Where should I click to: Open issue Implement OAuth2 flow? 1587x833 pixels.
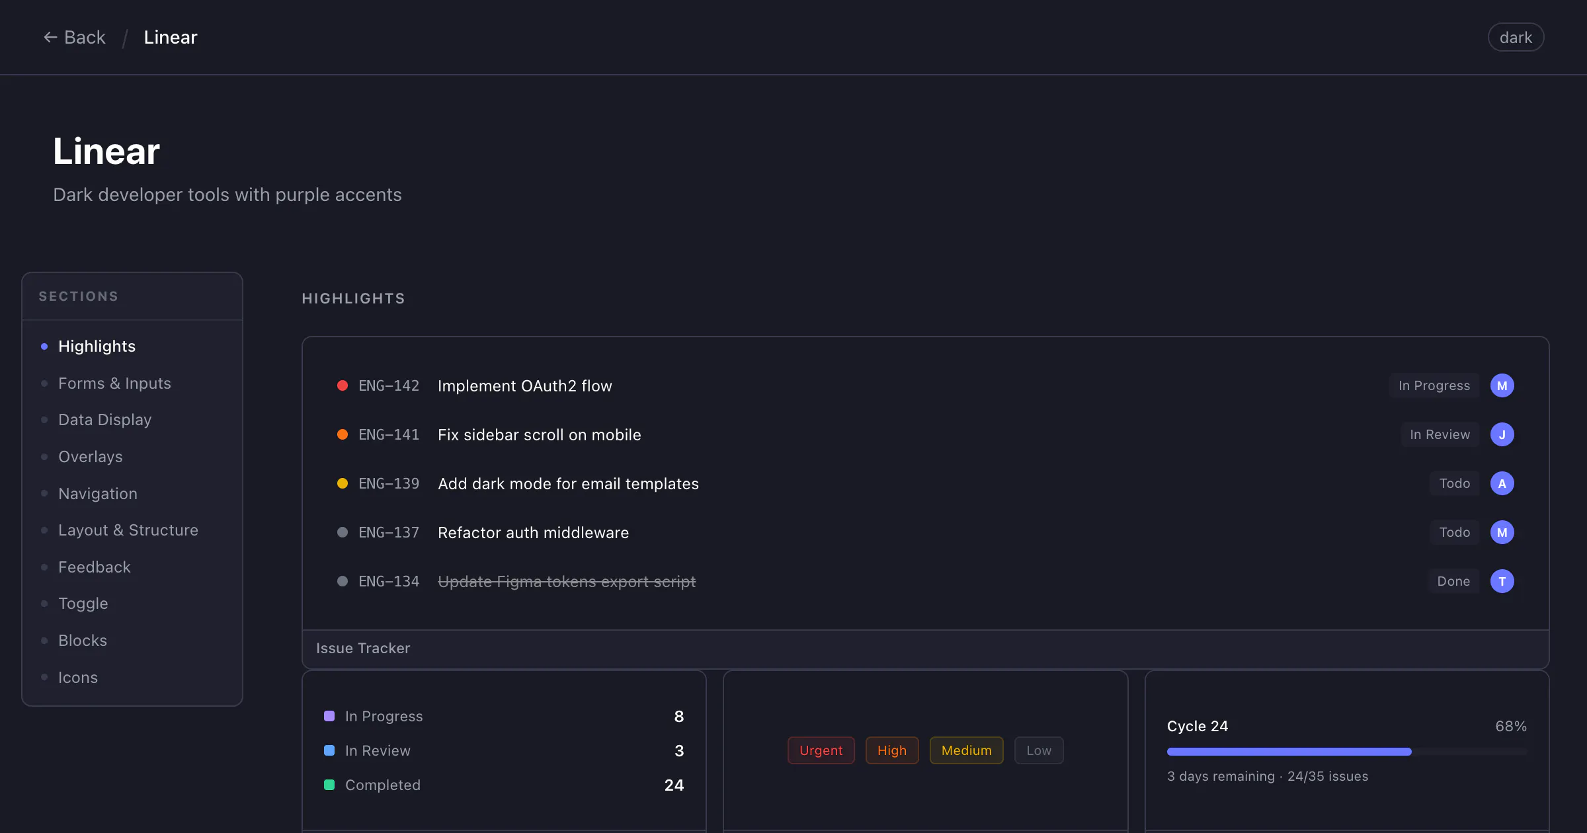(525, 385)
